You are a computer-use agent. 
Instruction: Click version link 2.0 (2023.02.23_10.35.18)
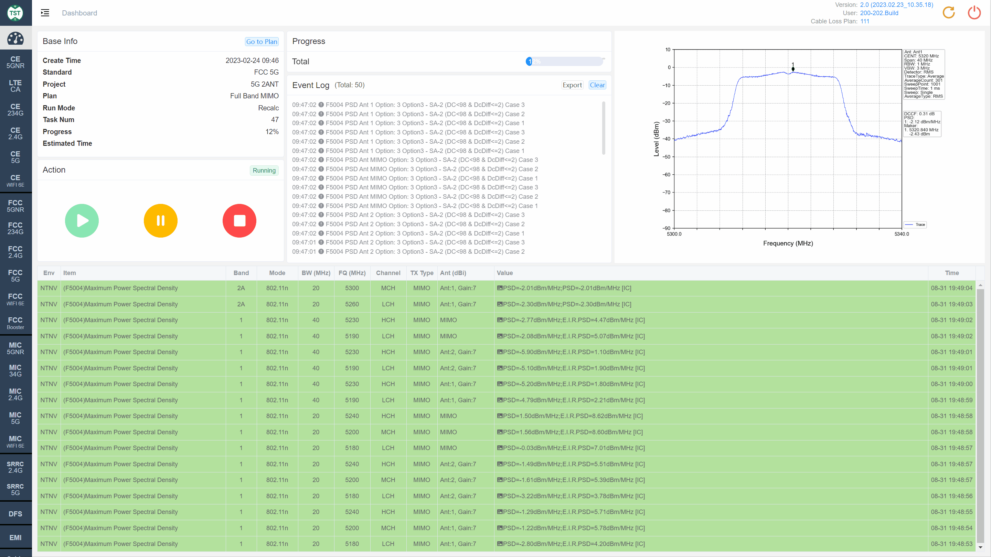[896, 4]
